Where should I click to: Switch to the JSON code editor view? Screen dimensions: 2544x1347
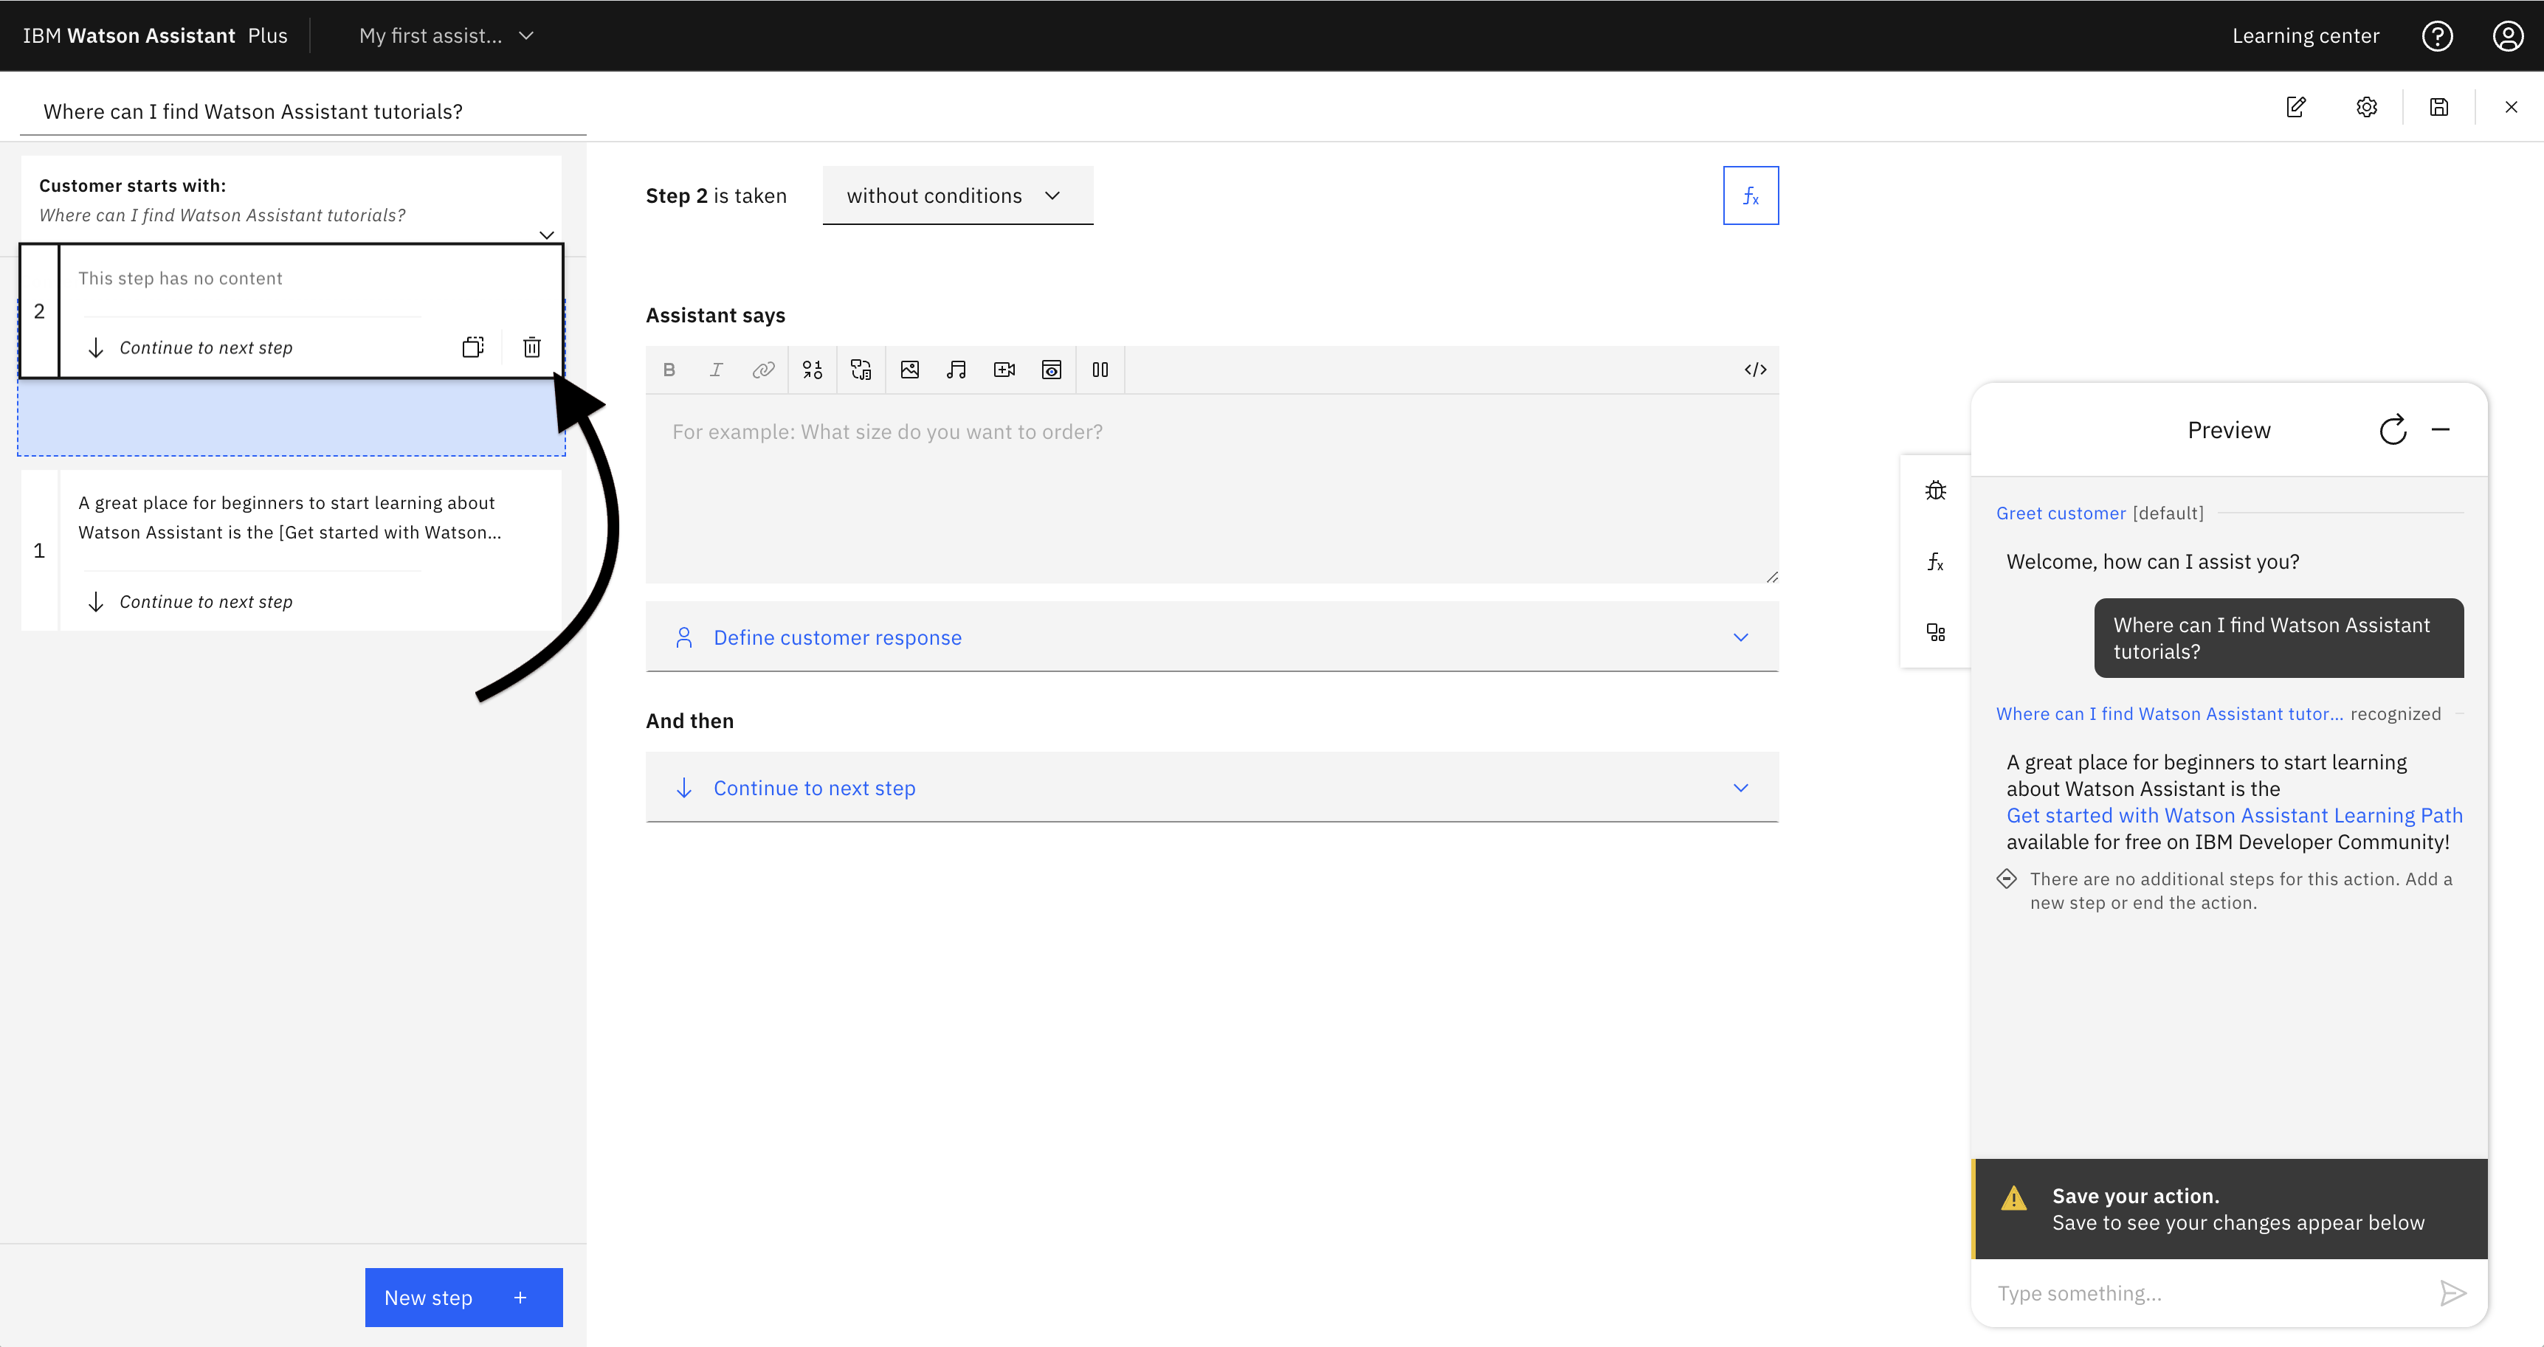coord(1755,370)
